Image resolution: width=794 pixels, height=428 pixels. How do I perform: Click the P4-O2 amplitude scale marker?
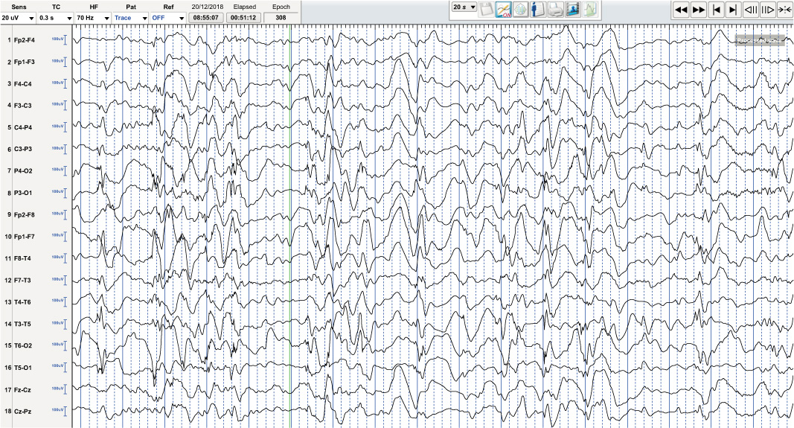[59, 170]
